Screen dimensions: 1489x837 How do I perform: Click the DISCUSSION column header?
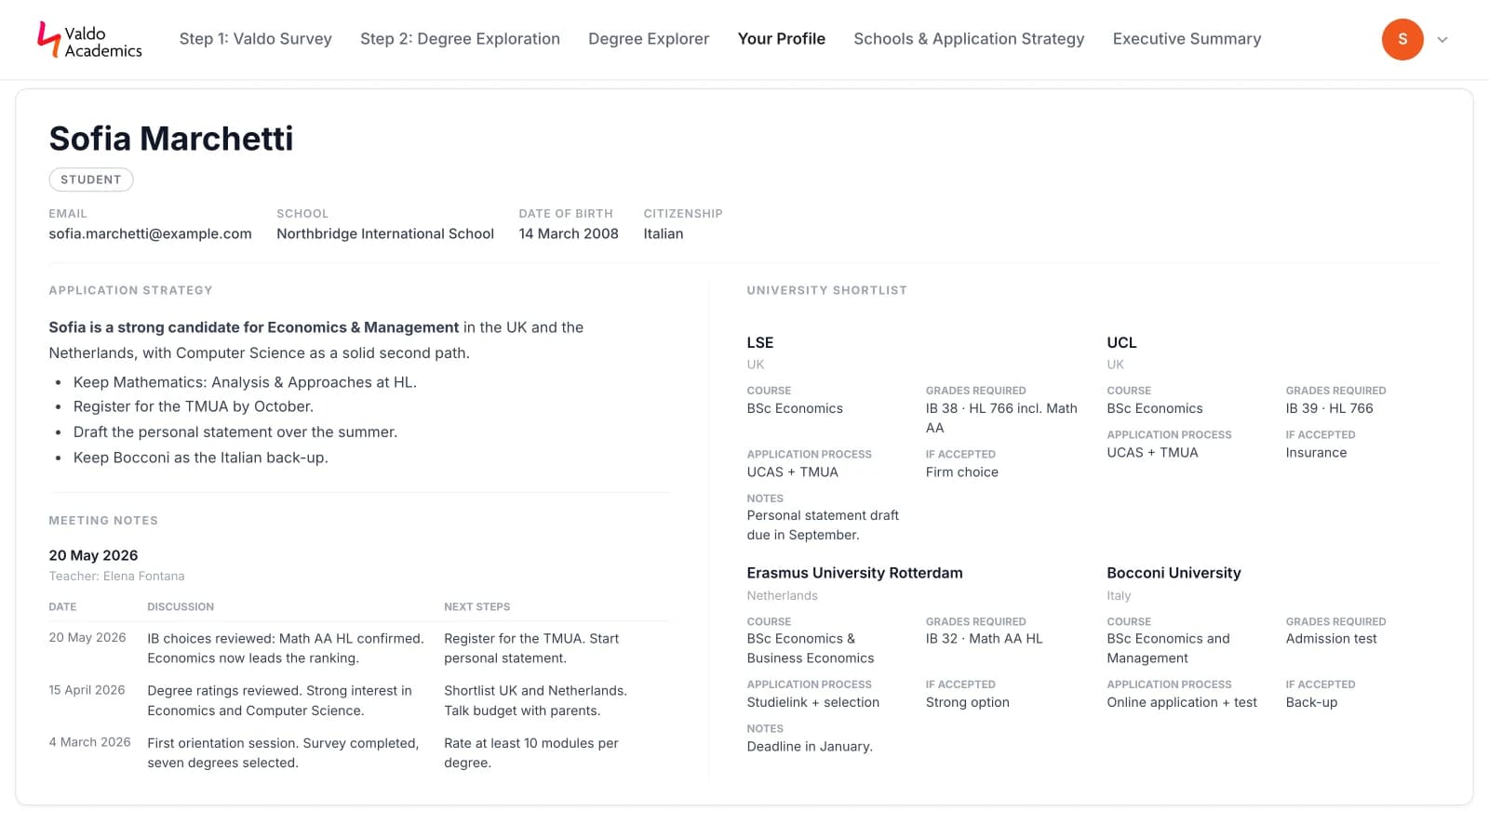point(181,606)
